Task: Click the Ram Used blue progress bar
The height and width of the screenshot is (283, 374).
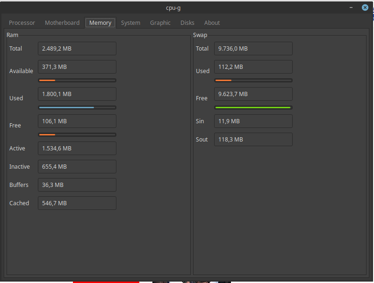Action: pyautogui.click(x=77, y=108)
